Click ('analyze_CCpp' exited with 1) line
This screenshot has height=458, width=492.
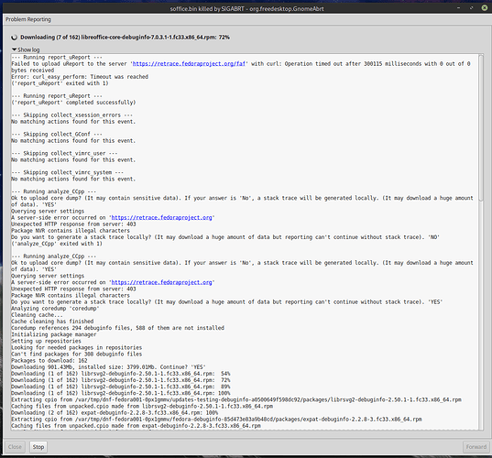[x=57, y=244]
